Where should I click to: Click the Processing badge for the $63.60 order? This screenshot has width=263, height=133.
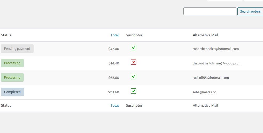tap(12, 78)
